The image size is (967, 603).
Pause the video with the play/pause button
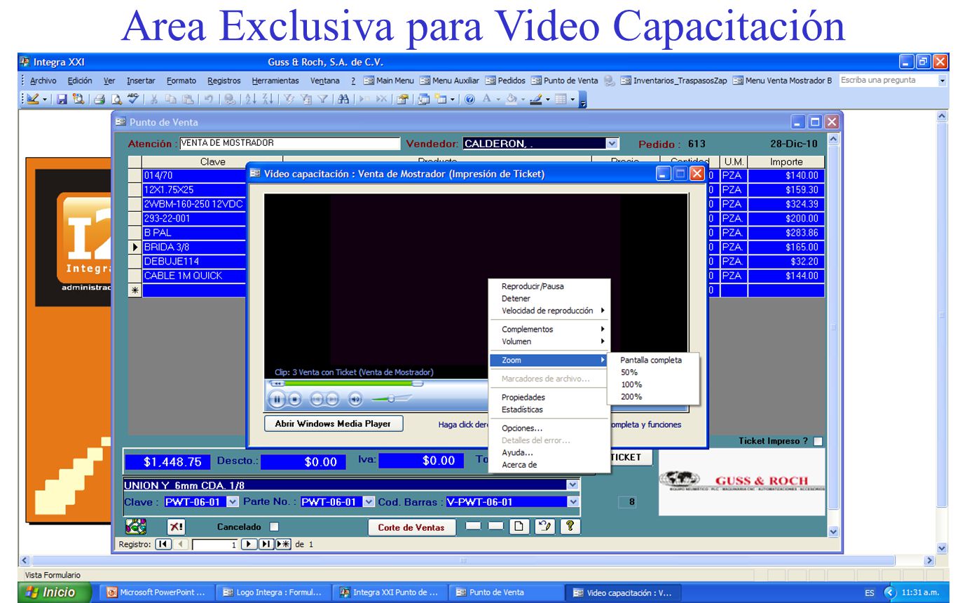(277, 400)
